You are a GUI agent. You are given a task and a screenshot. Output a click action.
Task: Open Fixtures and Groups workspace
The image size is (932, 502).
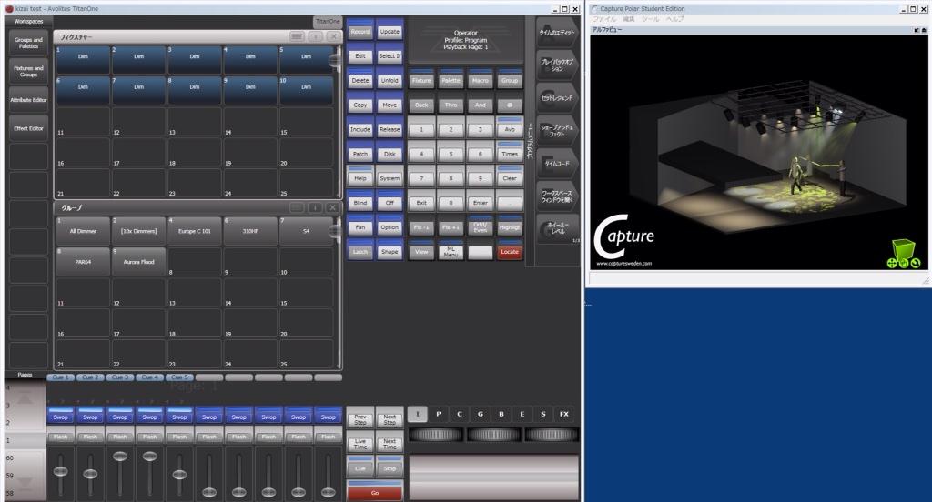(x=28, y=71)
